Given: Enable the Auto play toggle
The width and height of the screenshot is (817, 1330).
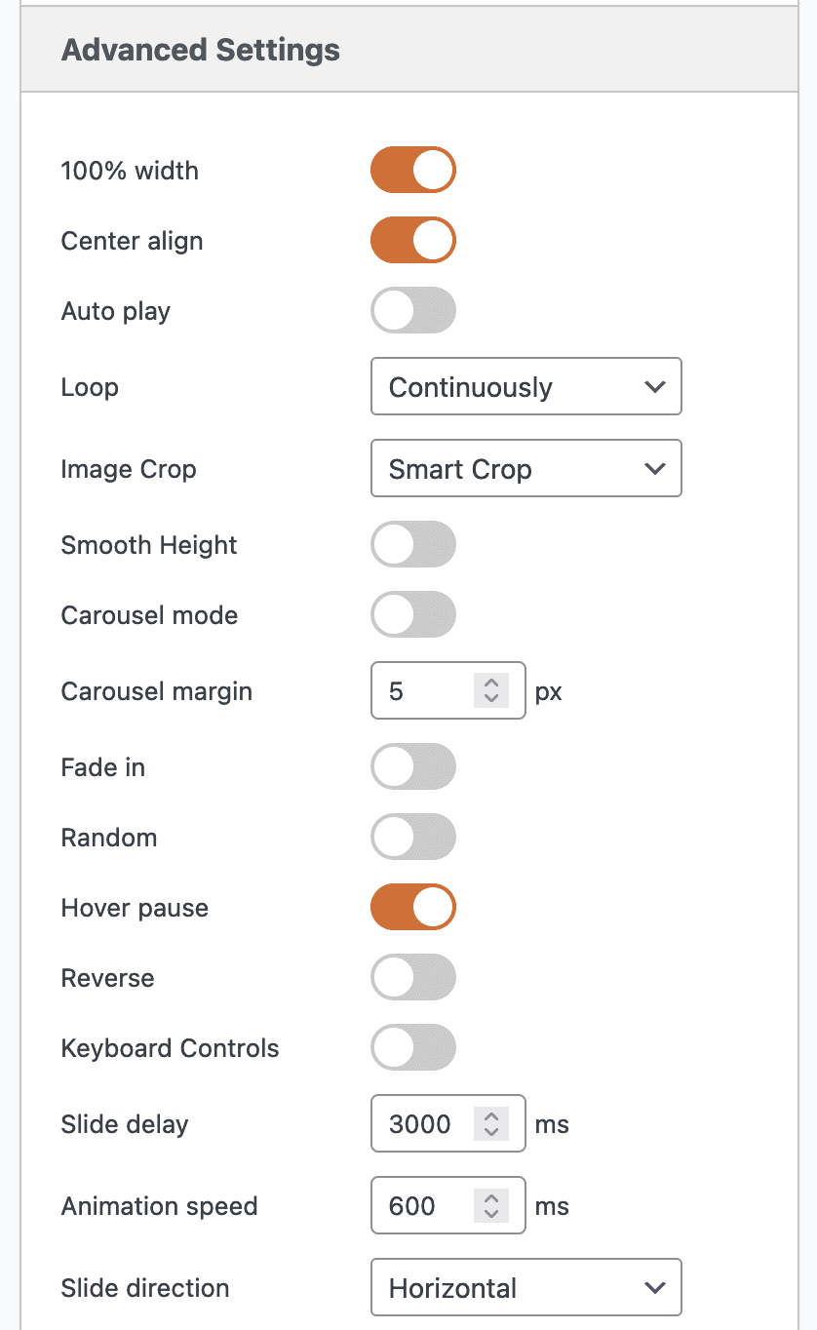Looking at the screenshot, I should (x=412, y=311).
